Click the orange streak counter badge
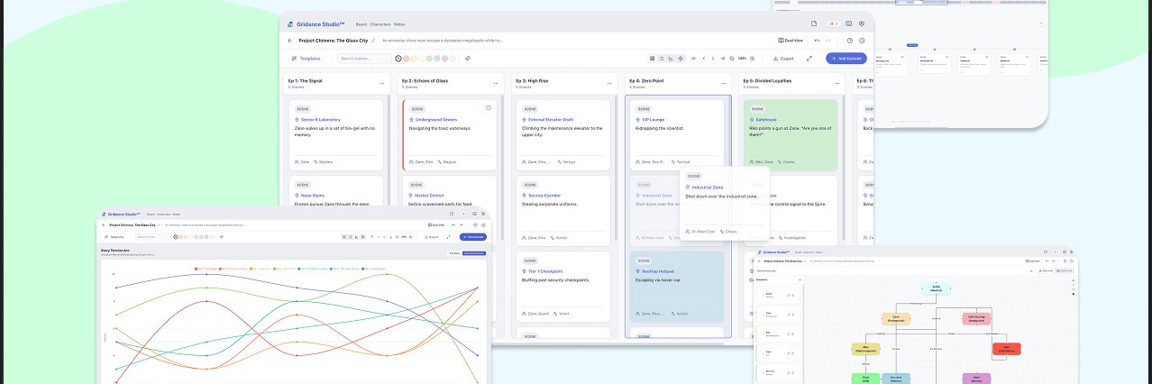The width and height of the screenshot is (1152, 384). pos(833,23)
